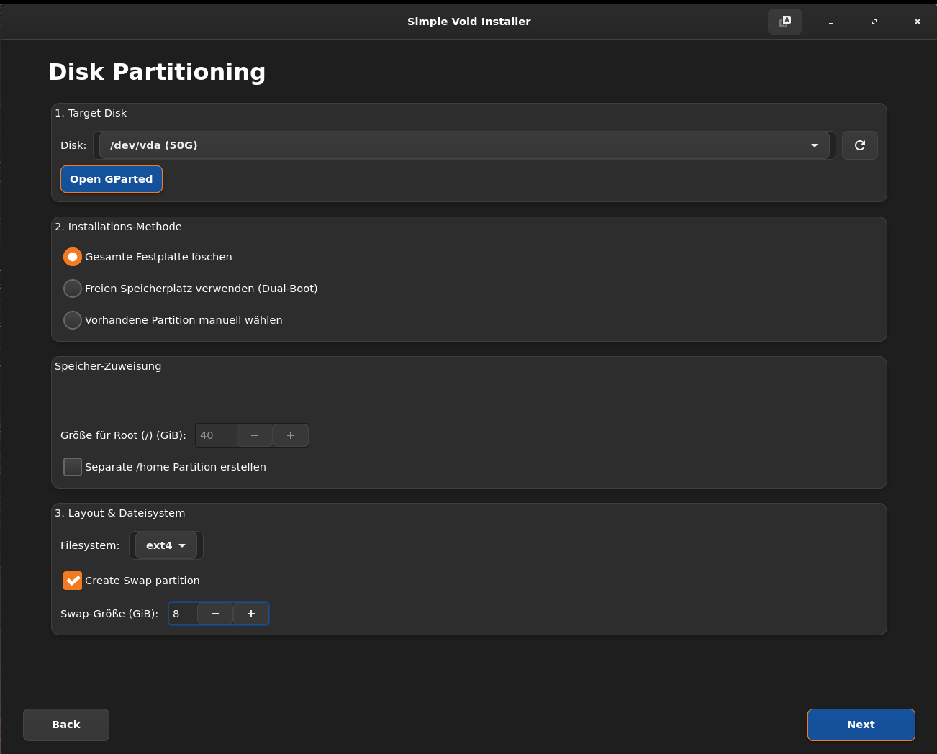Increase swap size with plus button
The width and height of the screenshot is (937, 754).
click(x=251, y=614)
